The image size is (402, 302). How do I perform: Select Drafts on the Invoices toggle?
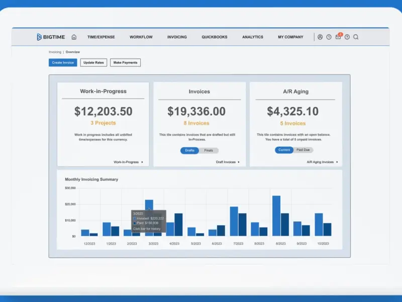pos(190,150)
